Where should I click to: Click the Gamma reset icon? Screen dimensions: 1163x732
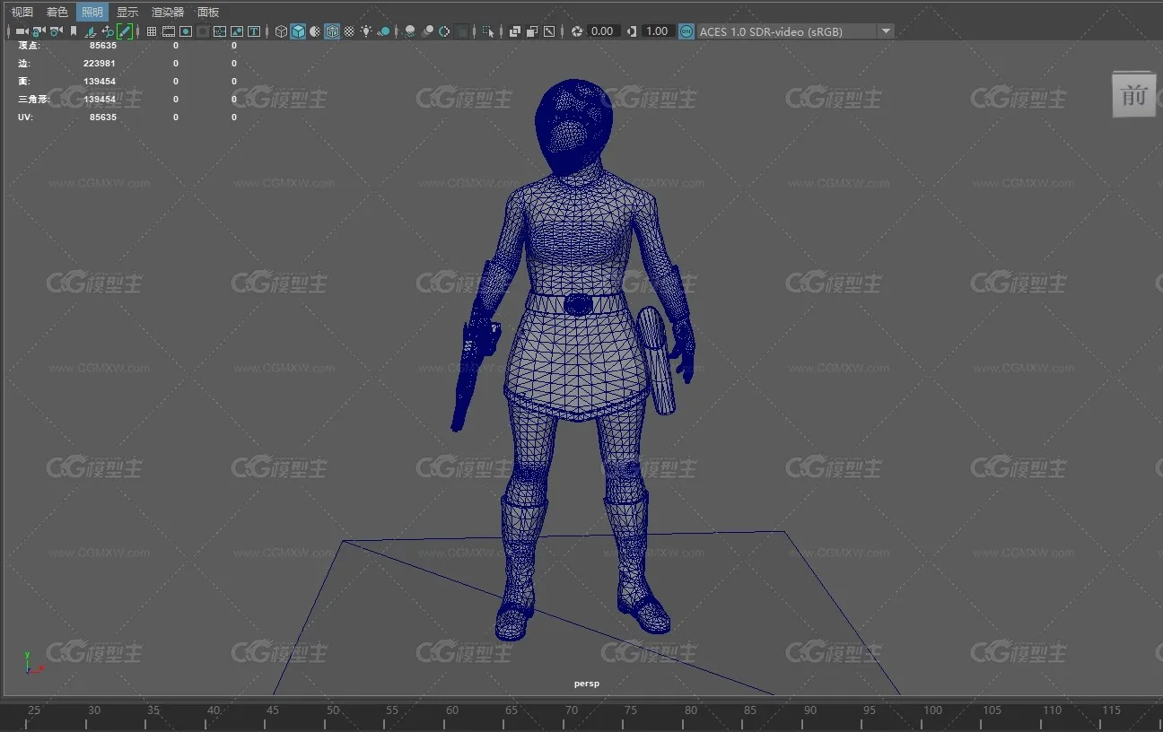click(x=632, y=31)
